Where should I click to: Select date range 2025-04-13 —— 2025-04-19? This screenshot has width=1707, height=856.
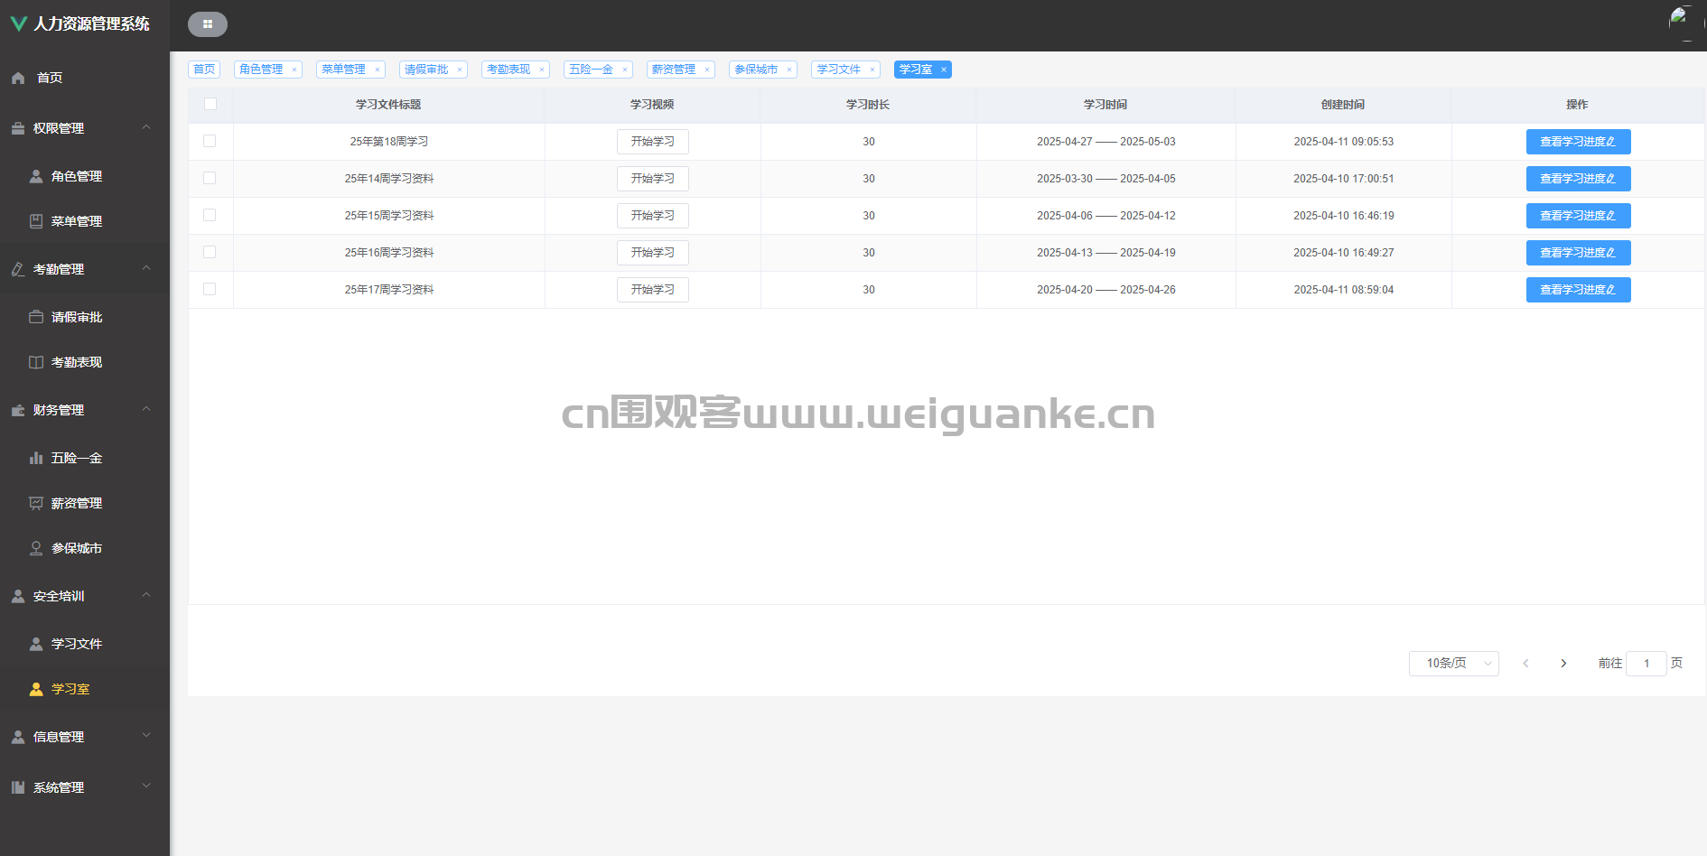[x=1105, y=253]
